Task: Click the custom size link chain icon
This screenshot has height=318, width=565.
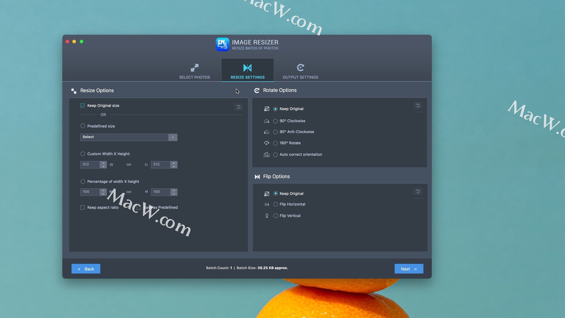Action: coord(129,165)
